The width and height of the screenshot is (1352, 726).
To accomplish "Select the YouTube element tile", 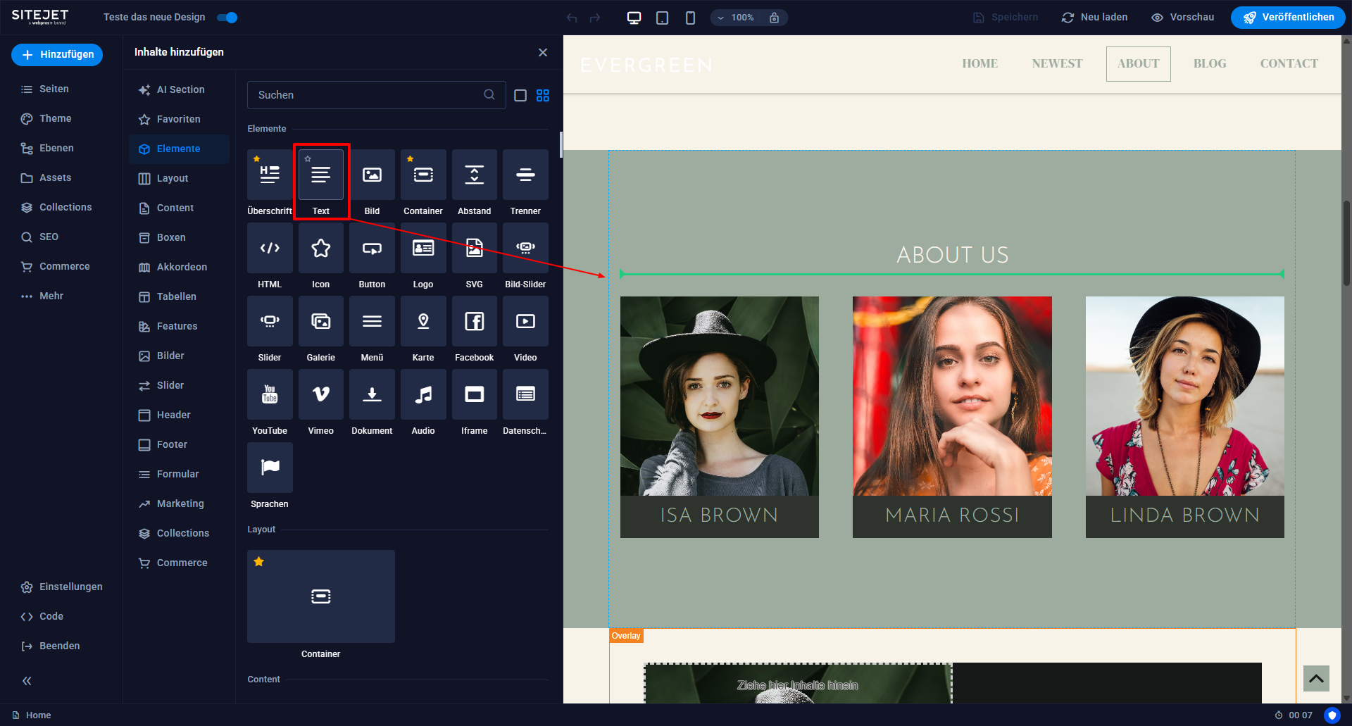I will 270,394.
